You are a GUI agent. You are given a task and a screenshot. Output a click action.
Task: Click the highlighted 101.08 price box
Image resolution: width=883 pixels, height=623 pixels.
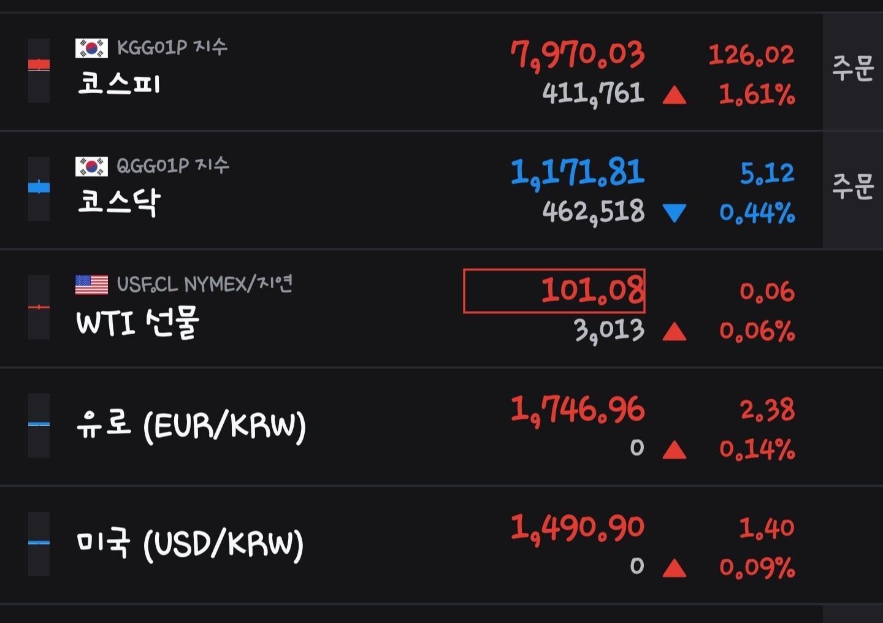point(554,291)
